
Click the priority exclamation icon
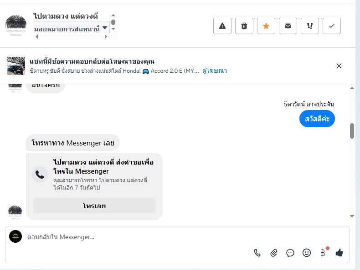tap(310, 26)
